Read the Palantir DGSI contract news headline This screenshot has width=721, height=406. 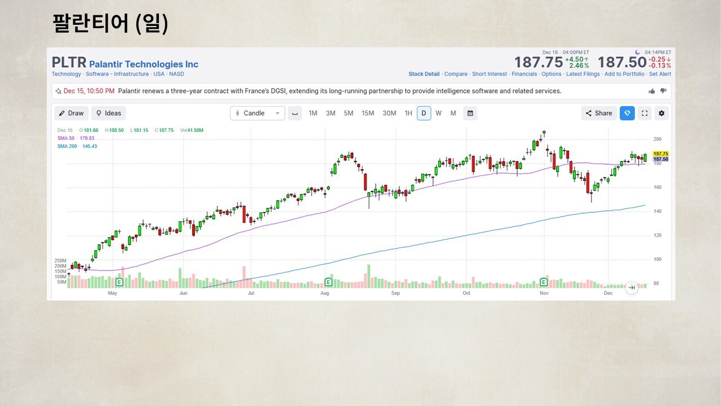340,91
